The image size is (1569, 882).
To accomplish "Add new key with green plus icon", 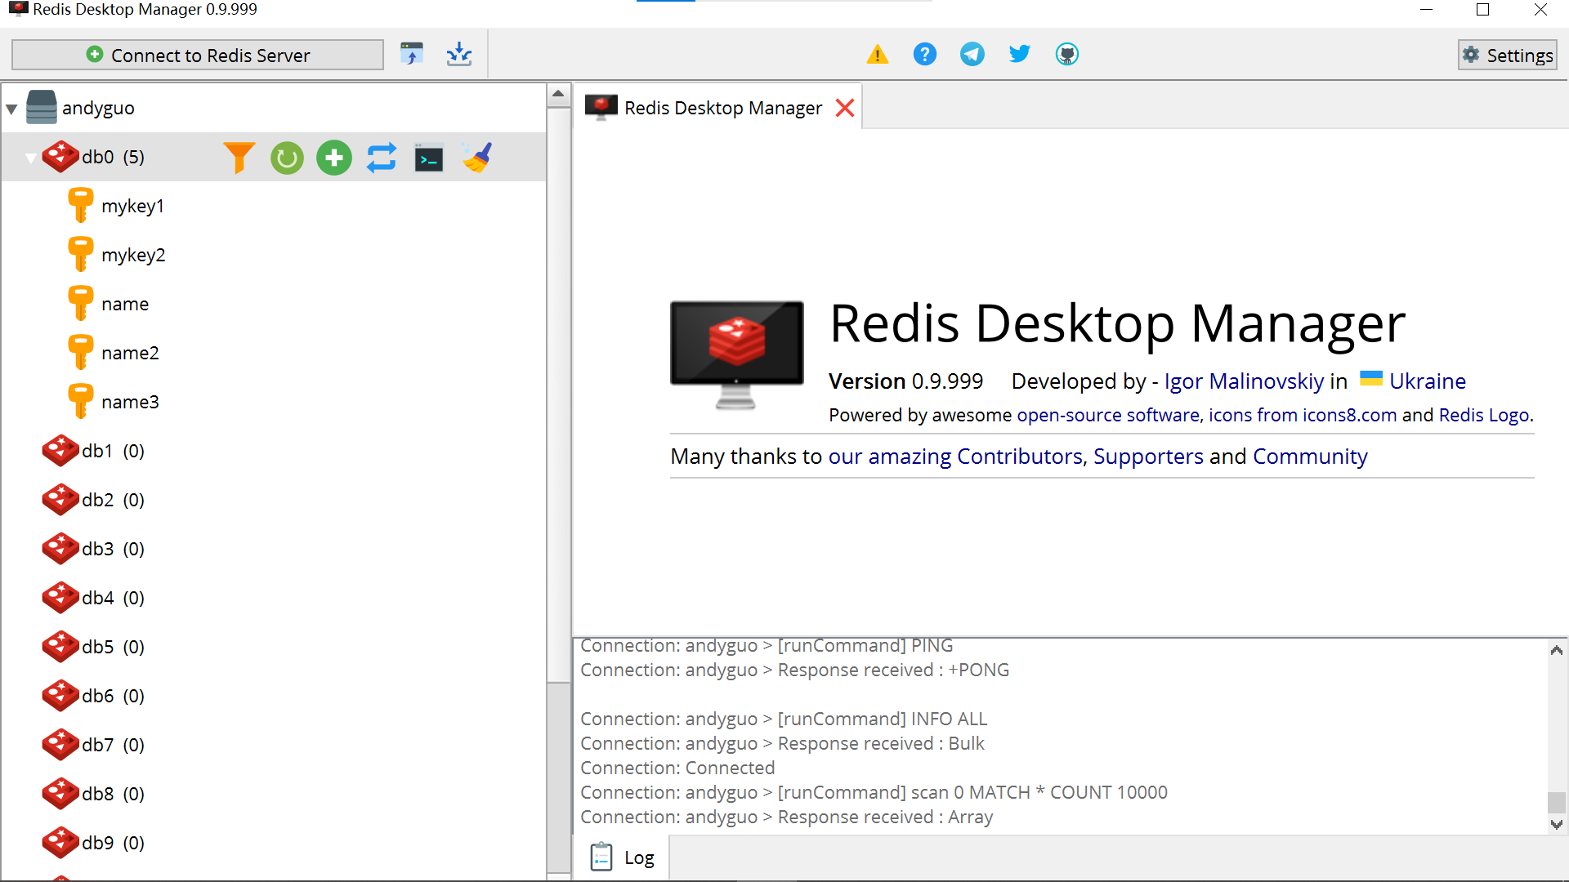I will click(x=334, y=158).
